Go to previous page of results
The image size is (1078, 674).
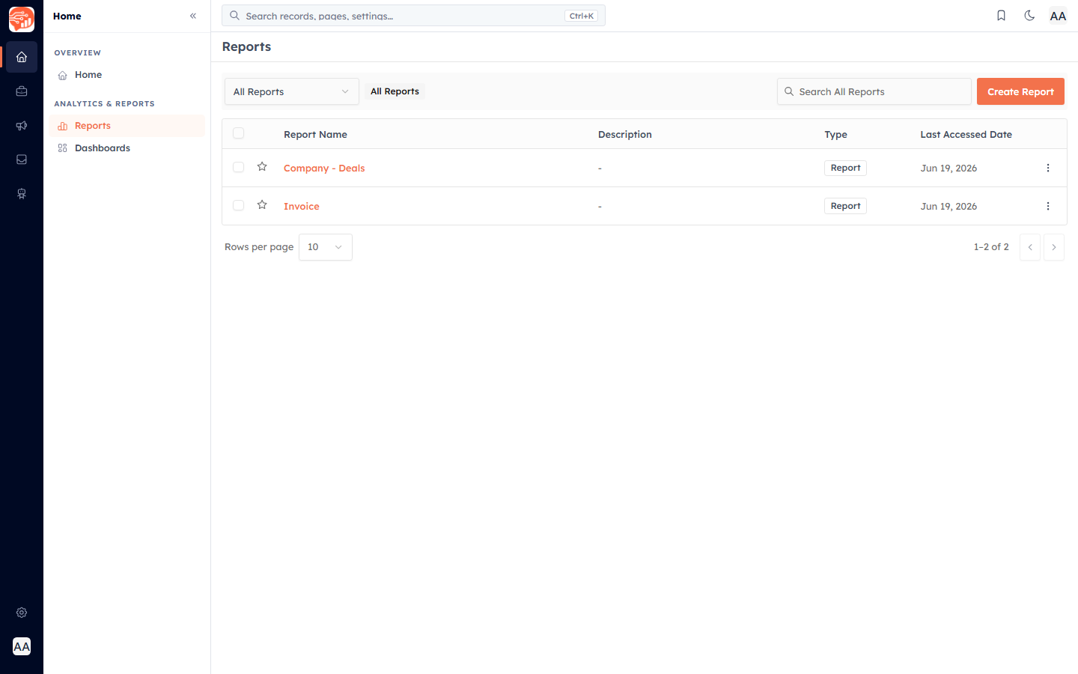[1030, 247]
